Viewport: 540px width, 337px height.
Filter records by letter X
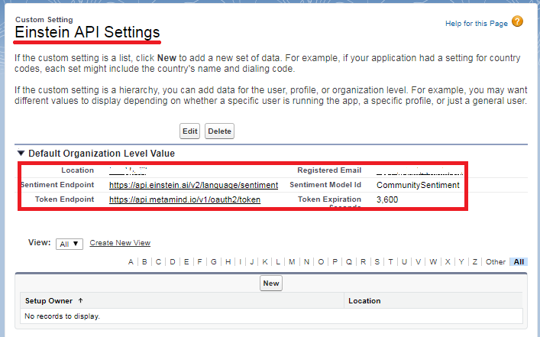[448, 262]
